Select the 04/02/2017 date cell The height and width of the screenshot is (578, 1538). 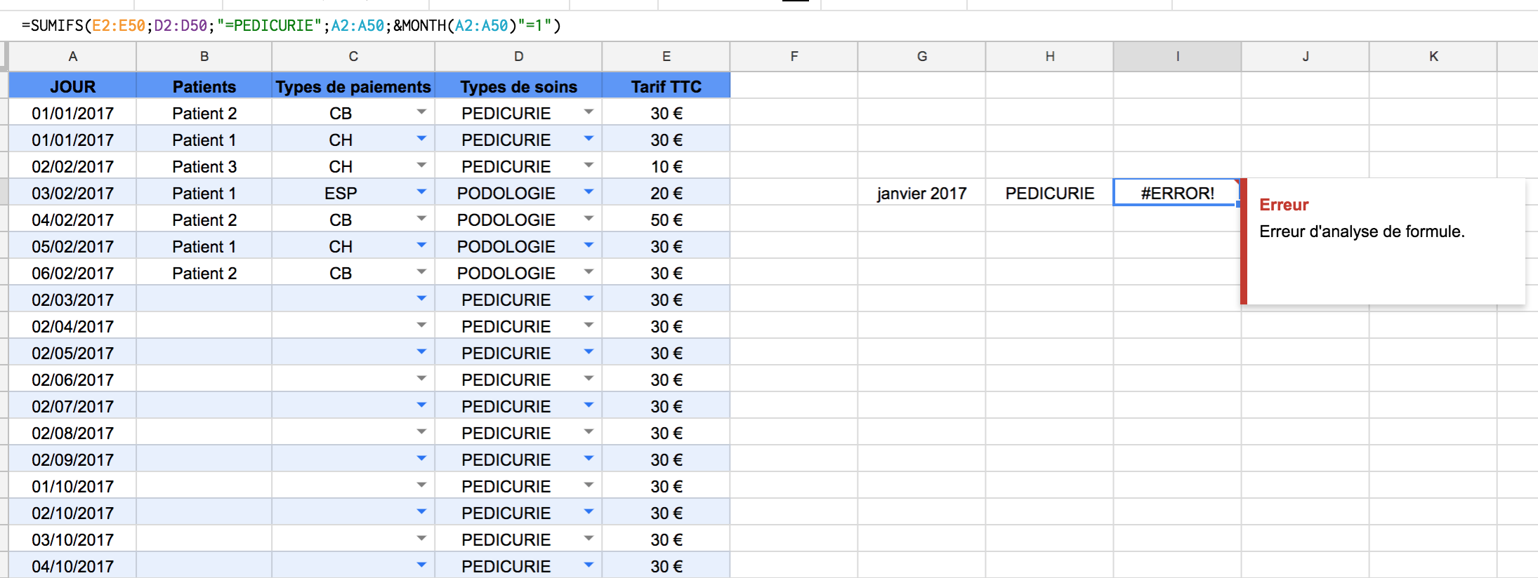pyautogui.click(x=72, y=219)
